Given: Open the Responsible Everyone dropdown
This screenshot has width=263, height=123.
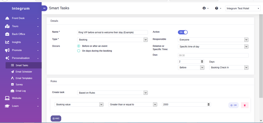Looking at the screenshot, I should point(213,40).
